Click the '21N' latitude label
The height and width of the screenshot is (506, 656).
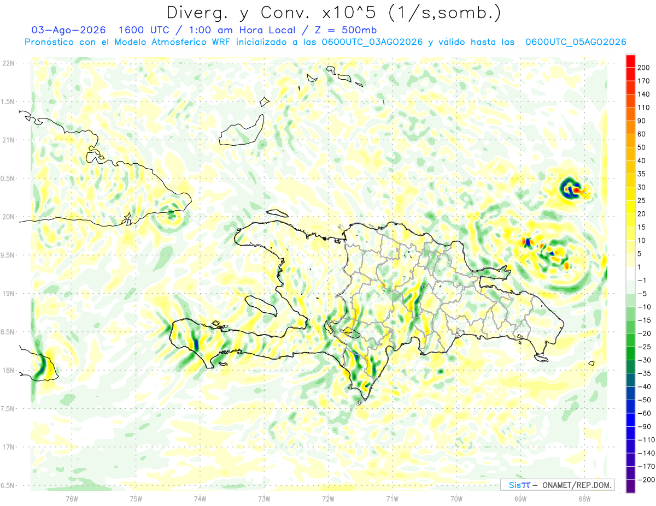coord(8,140)
